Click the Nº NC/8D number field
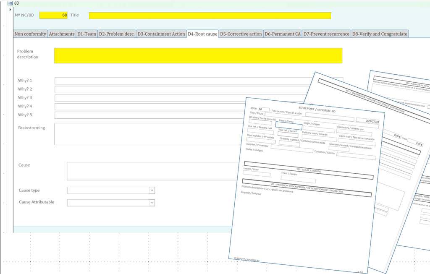This screenshot has width=430, height=274. coord(53,16)
